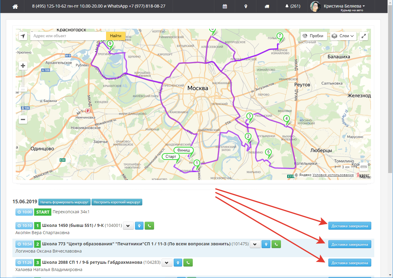
Task: Select route marker 2 on the map
Action: click(x=248, y=137)
